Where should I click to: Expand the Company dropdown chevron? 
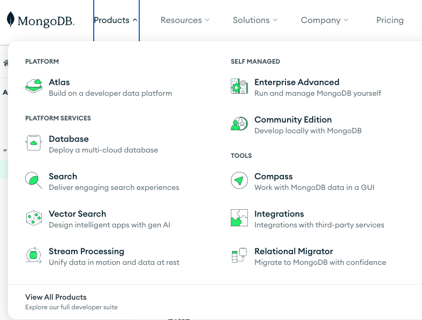pos(346,20)
